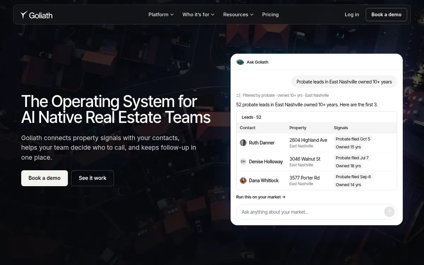Click the Signals column header

pyautogui.click(x=341, y=128)
